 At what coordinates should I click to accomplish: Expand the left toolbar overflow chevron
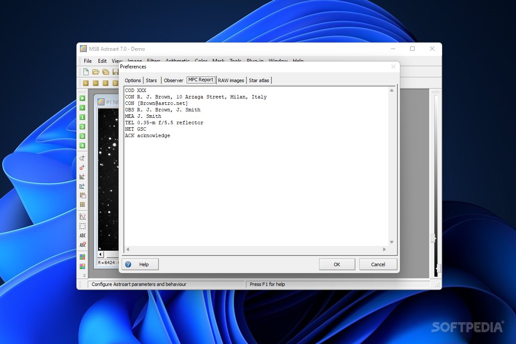point(84,275)
